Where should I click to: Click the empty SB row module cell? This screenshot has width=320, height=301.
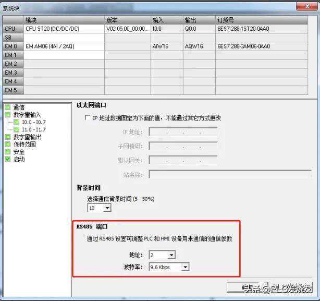[x=64, y=38]
